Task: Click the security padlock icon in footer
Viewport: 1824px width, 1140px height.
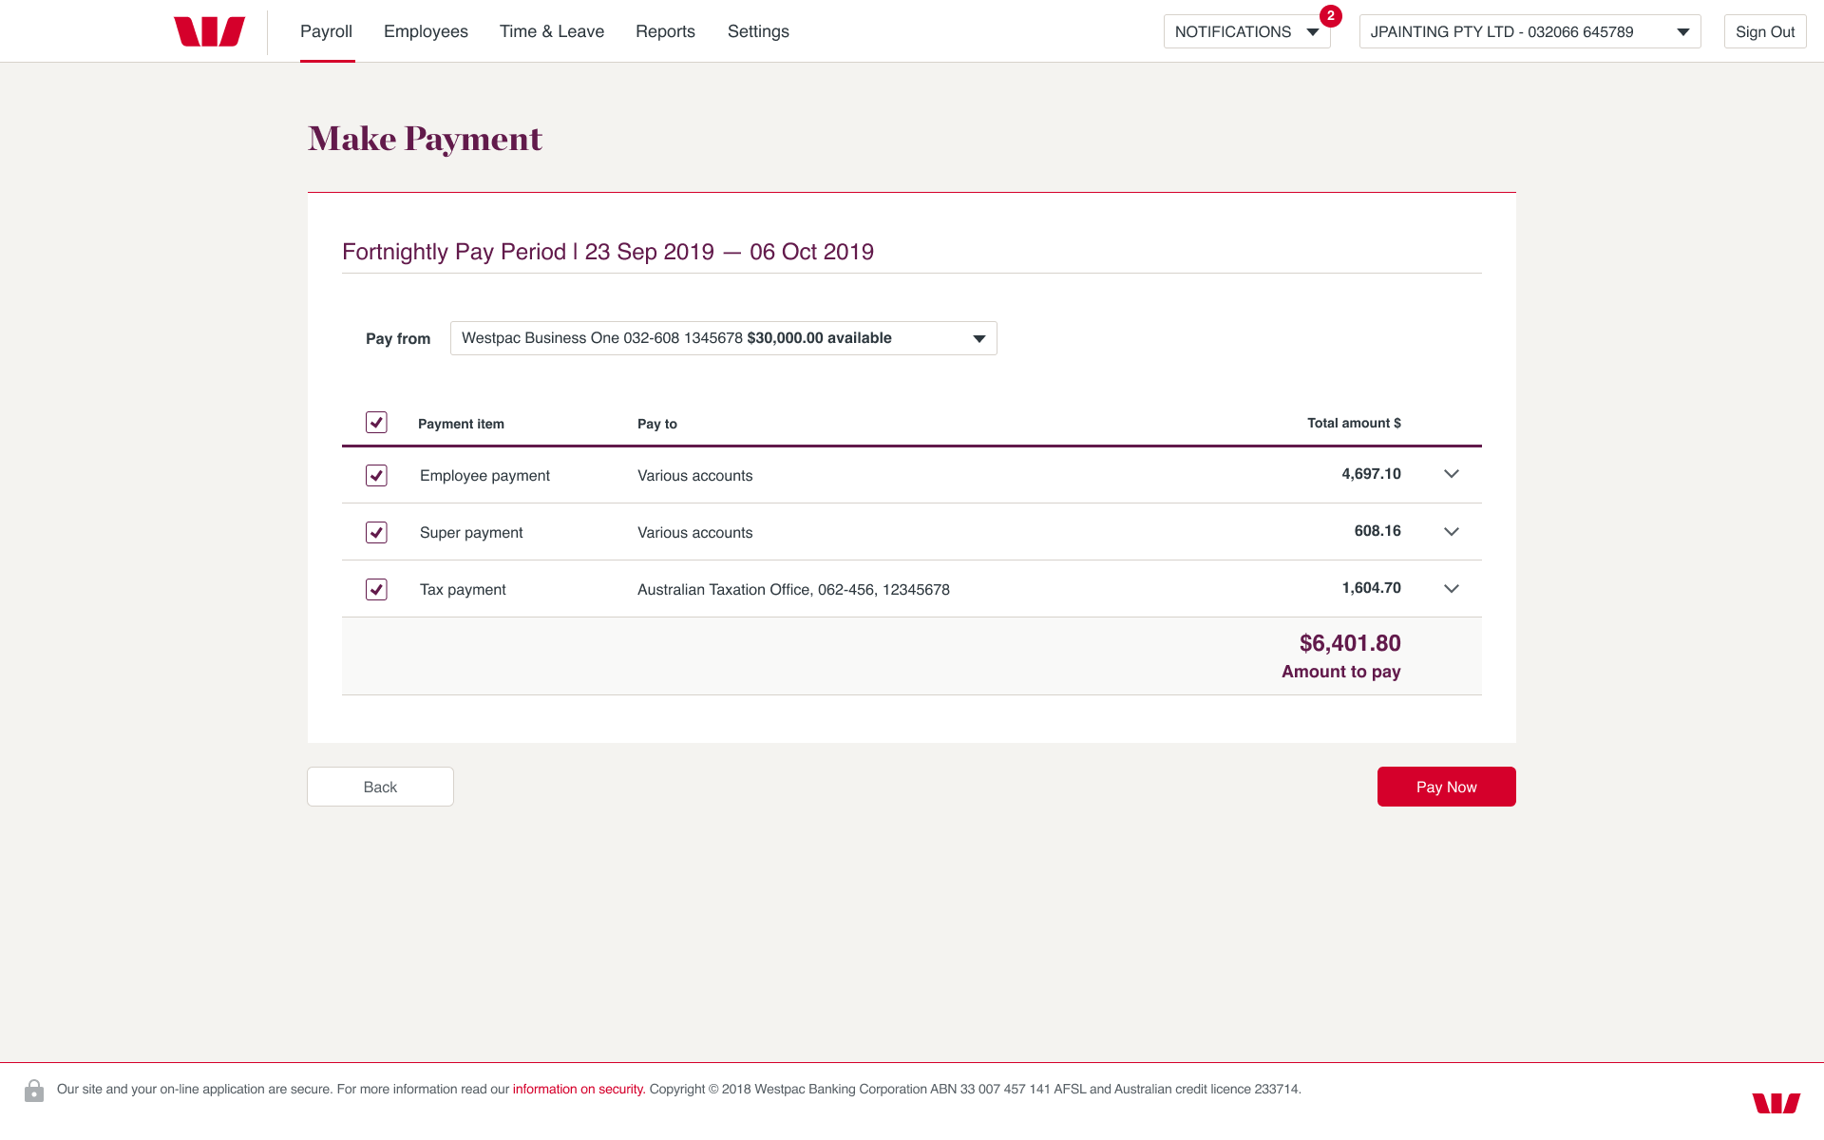Action: (34, 1091)
